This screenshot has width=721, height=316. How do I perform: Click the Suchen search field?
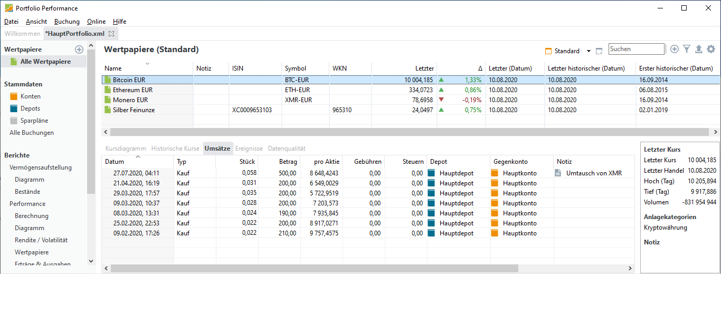point(637,49)
